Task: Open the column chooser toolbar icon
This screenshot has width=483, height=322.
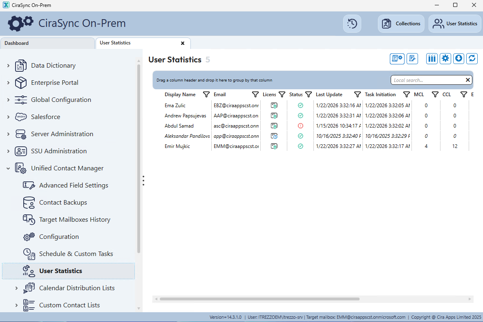Action: point(432,59)
